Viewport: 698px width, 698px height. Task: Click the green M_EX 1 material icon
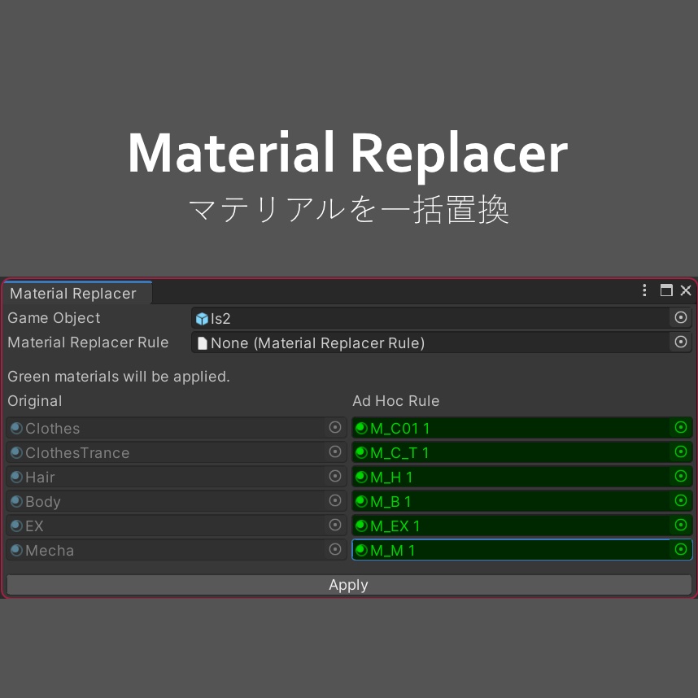tap(361, 526)
